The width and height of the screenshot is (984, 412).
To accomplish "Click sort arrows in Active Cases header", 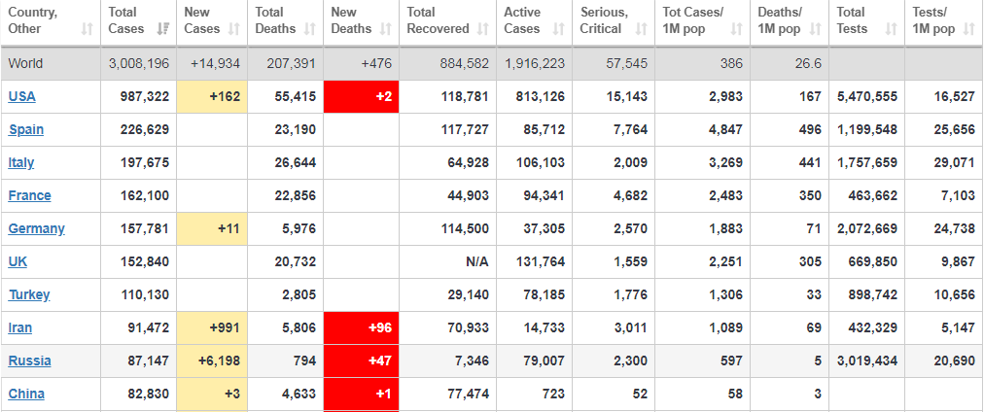I will coord(558,29).
